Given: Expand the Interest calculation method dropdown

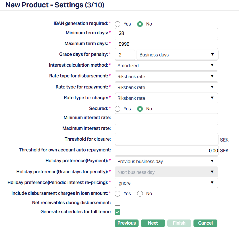Looking at the screenshot, I should pos(166,66).
